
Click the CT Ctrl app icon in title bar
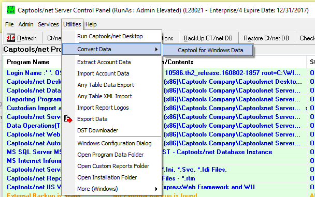(11, 10)
